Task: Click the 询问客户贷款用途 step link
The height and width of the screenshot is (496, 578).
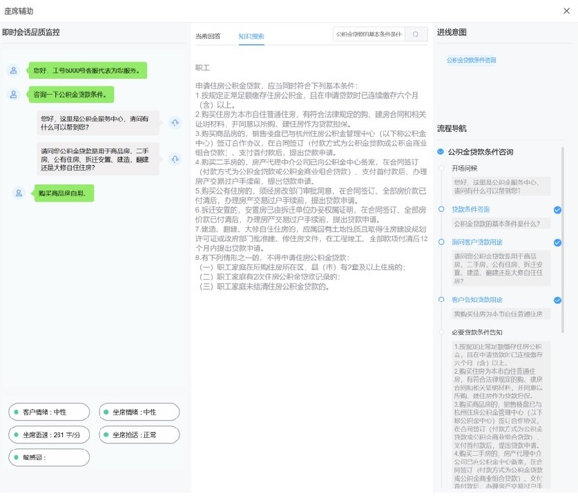Action: tap(477, 242)
